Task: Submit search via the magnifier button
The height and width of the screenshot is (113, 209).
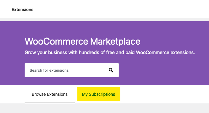Action: (111, 70)
